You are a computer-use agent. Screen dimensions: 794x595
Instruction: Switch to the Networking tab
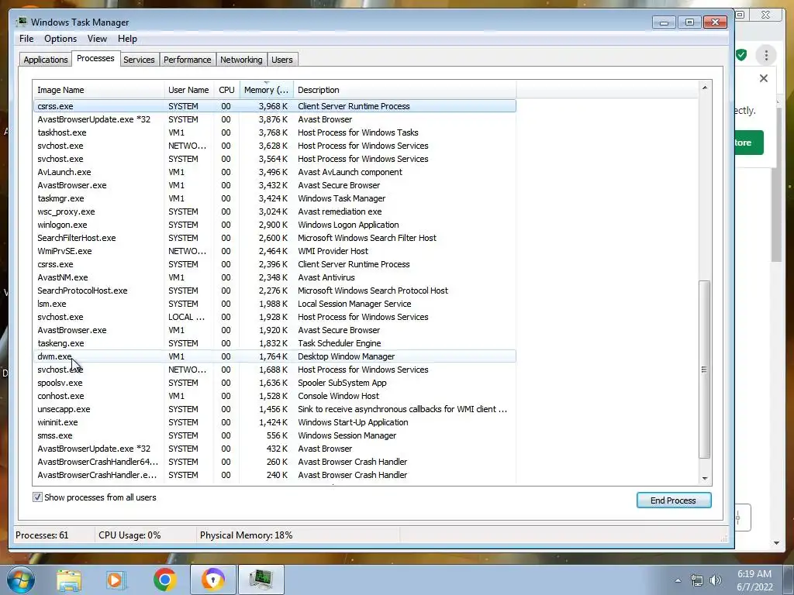tap(241, 60)
